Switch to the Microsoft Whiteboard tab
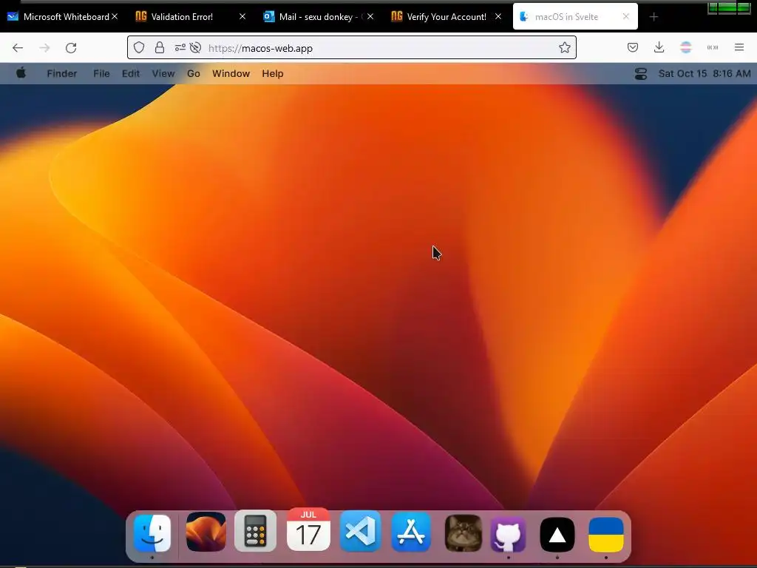757x568 pixels. (62, 16)
